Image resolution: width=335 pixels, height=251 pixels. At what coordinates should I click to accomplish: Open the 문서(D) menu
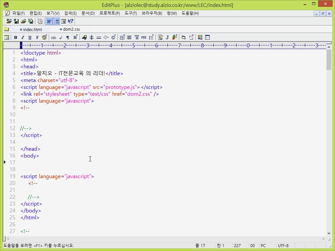88,13
